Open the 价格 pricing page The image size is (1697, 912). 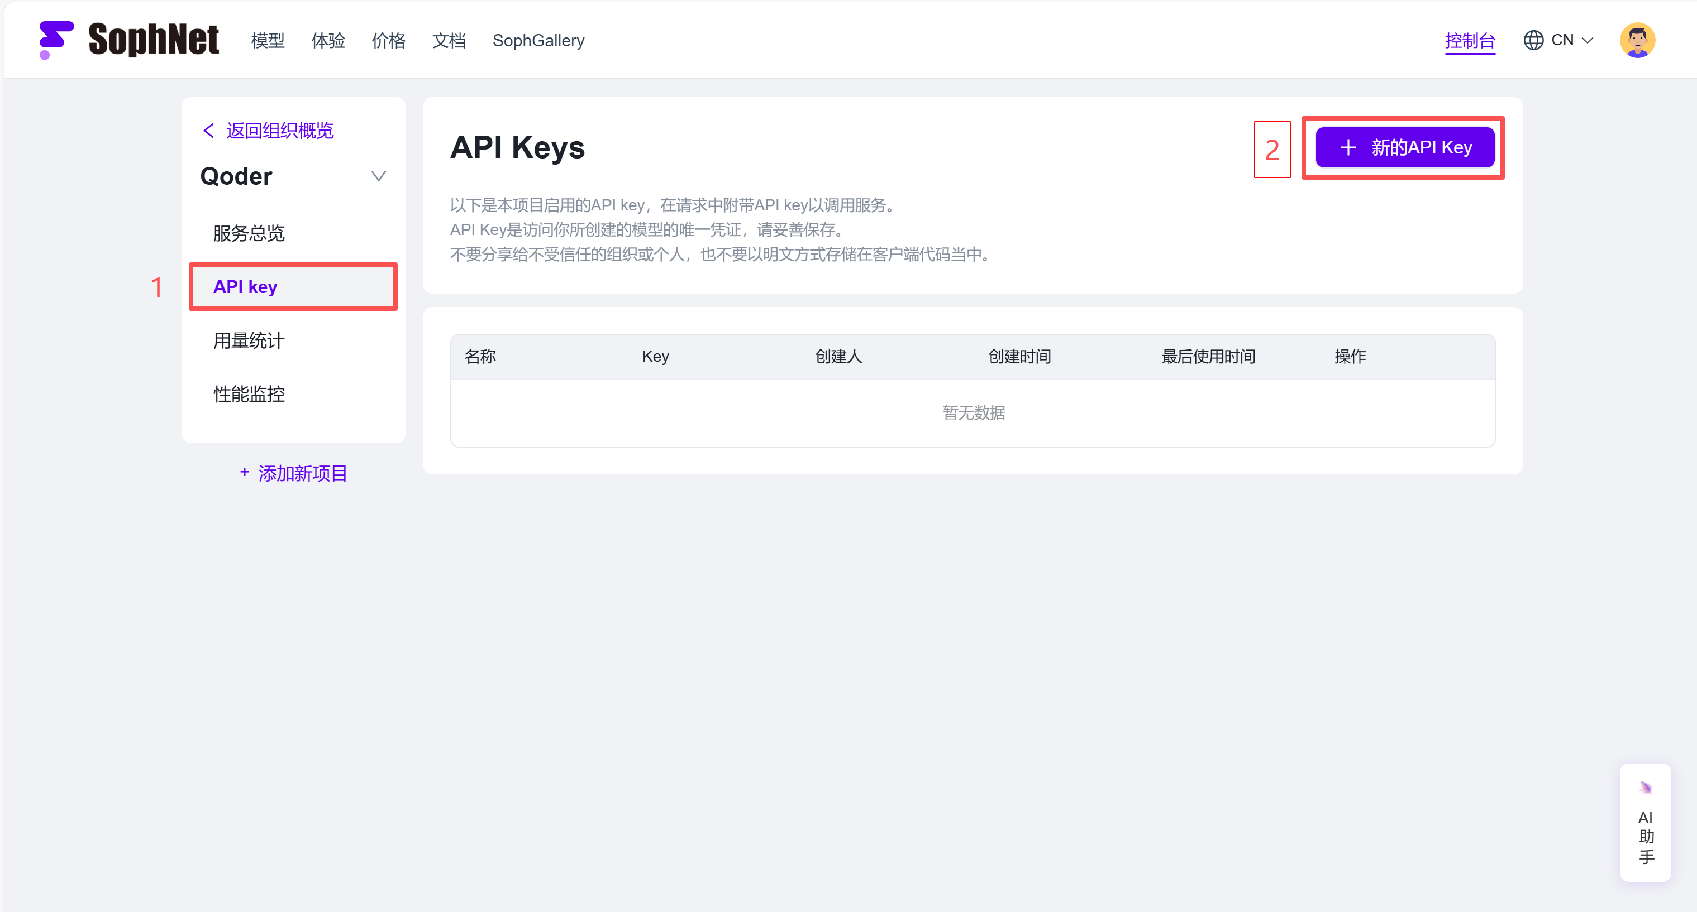pyautogui.click(x=388, y=41)
